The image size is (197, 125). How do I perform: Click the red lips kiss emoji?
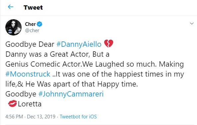click(12, 103)
